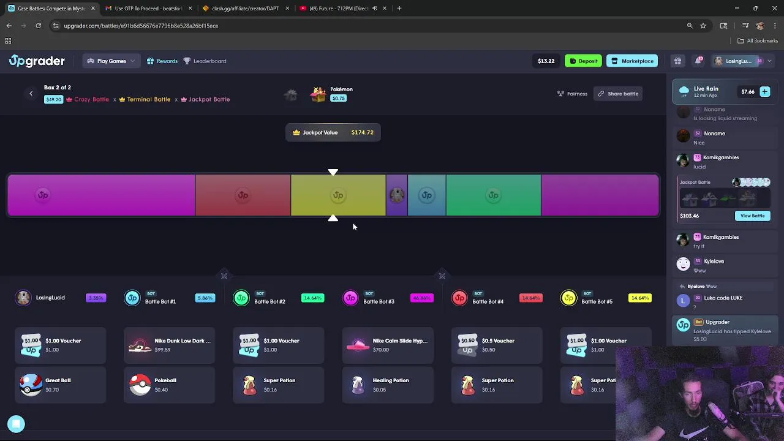The width and height of the screenshot is (784, 441).
Task: Click the Live Rain plus button
Action: (764, 92)
